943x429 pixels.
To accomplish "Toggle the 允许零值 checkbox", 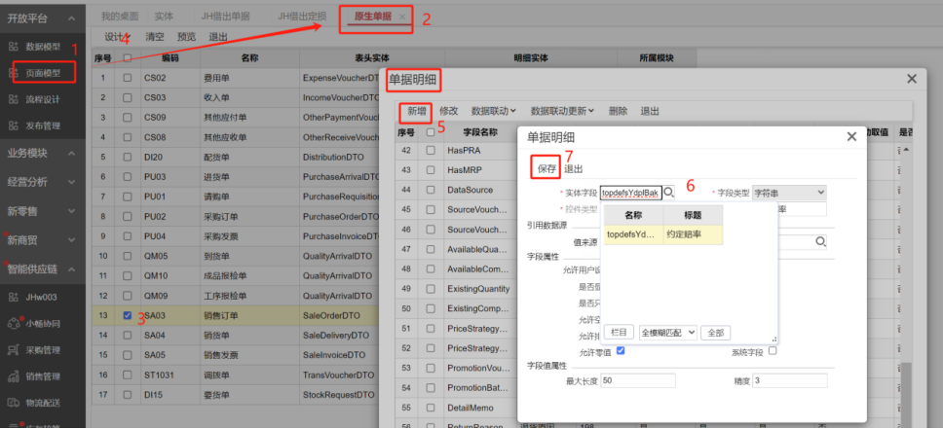I will (x=621, y=351).
